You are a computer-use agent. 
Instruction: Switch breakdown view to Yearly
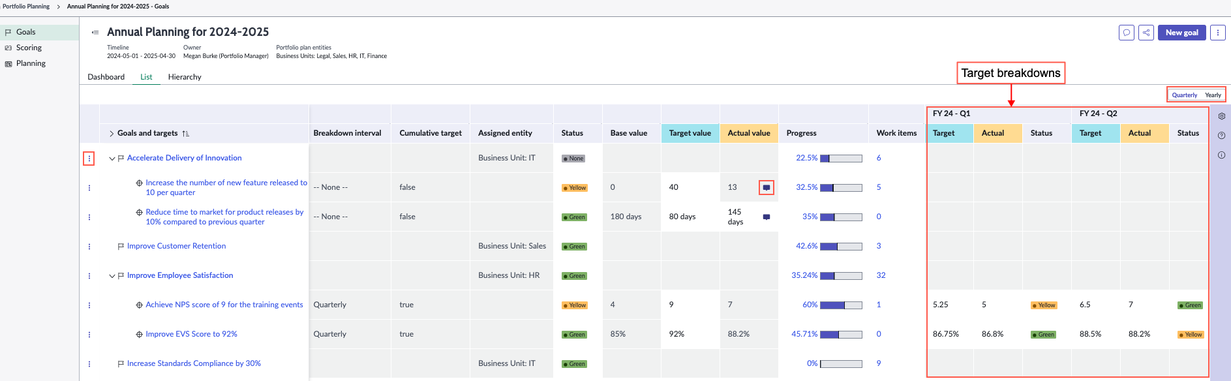coord(1213,95)
